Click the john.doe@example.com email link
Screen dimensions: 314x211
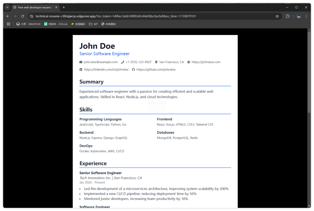[101, 62]
